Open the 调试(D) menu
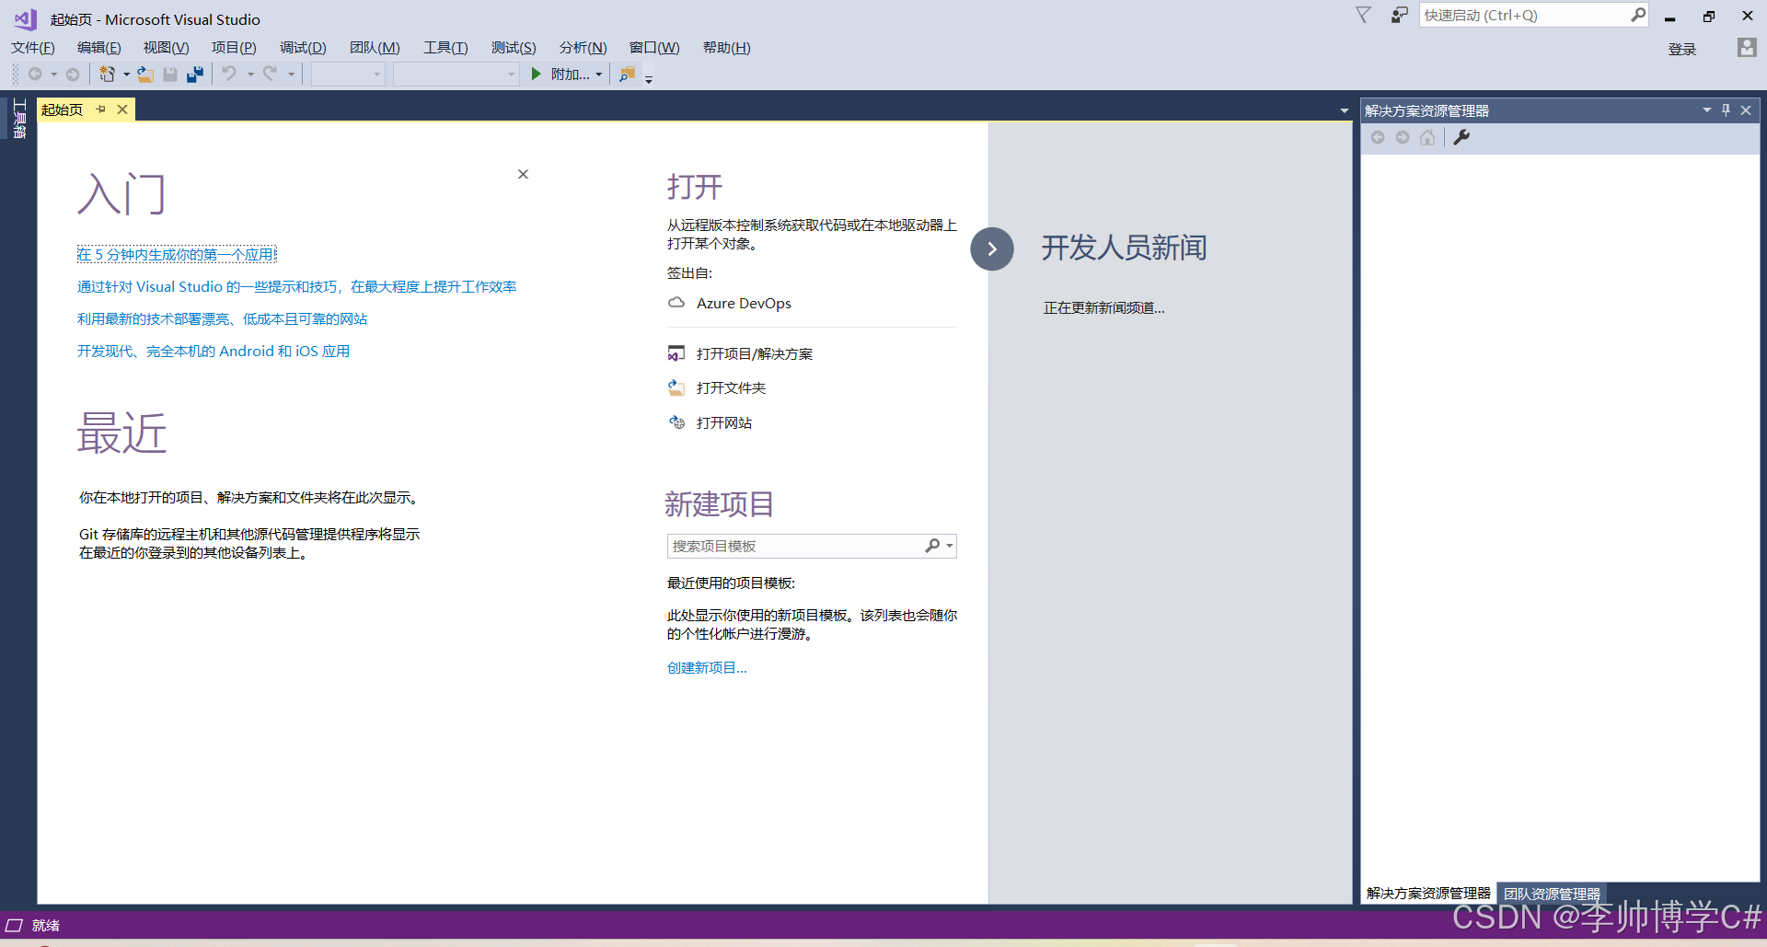 [303, 48]
